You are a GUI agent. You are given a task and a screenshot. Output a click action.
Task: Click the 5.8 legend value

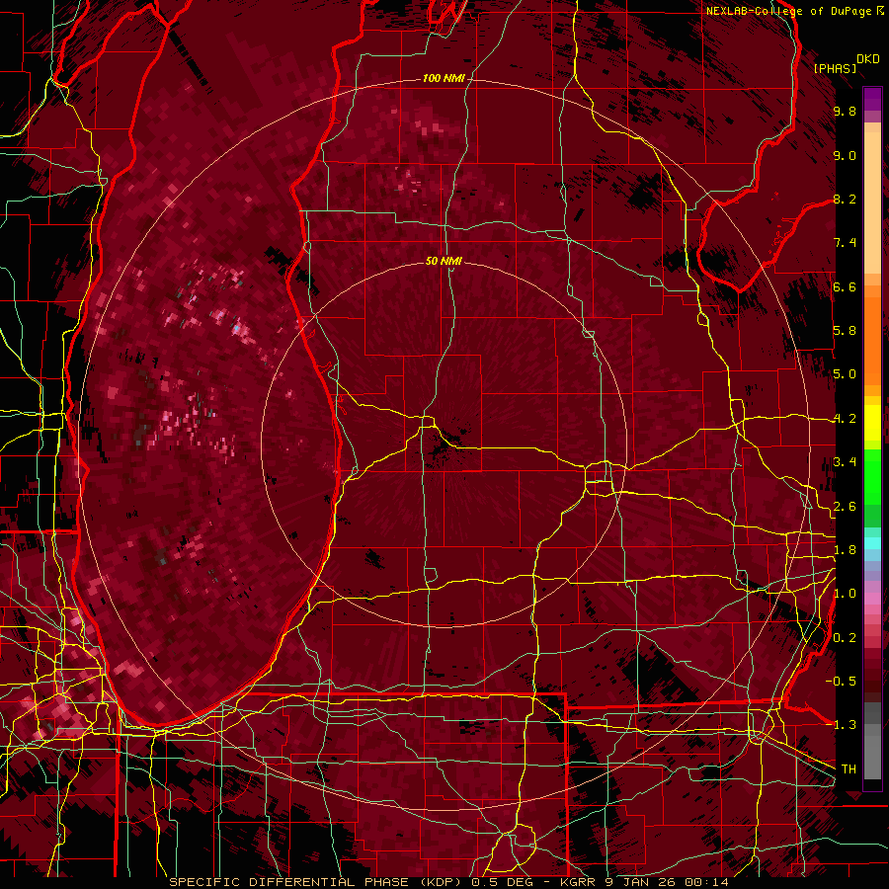point(845,331)
